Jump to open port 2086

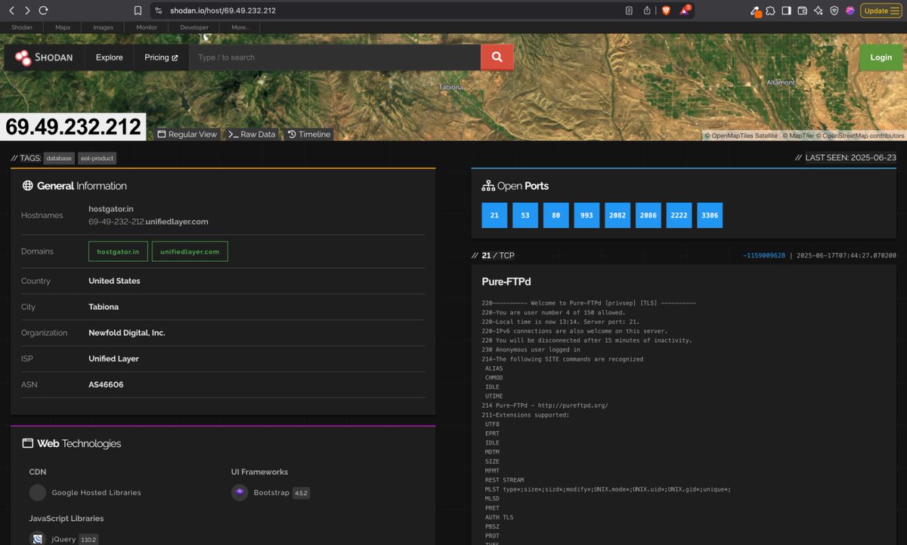[649, 215]
